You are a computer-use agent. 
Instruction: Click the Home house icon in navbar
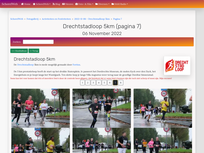[22, 4]
